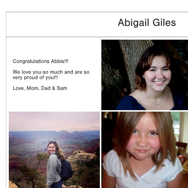Click the hazy sky above the canyon
Viewport: 188px width, 188px height.
point(54,121)
